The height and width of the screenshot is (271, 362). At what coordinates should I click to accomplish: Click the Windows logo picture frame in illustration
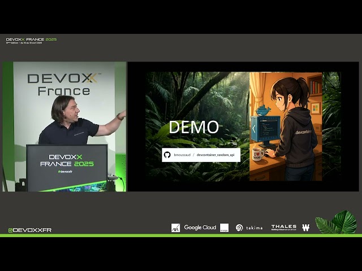[x=315, y=108]
